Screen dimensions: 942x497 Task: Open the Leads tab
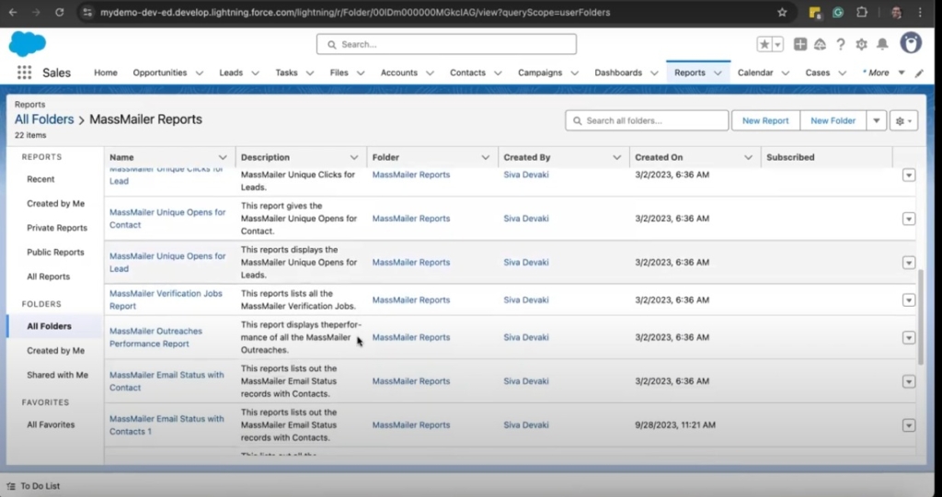tap(231, 73)
